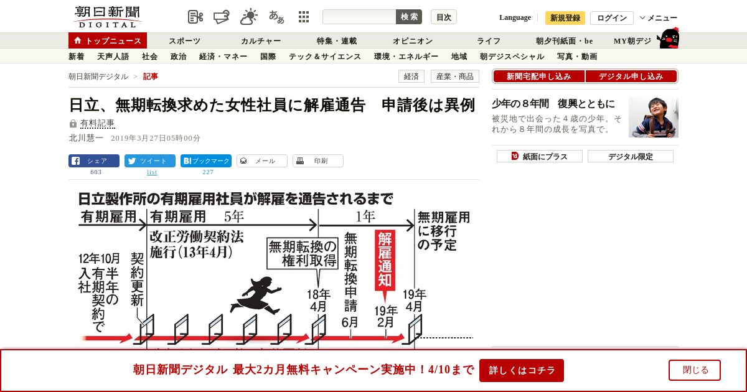Click the 朝日新聞デジタル breadcrumb link

pyautogui.click(x=98, y=77)
